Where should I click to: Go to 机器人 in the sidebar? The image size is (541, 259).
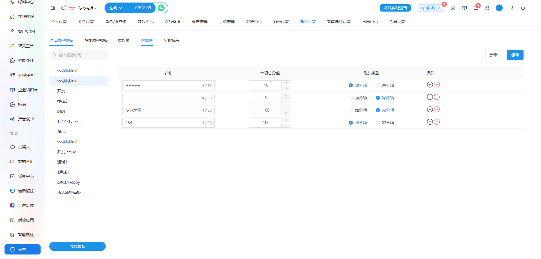click(x=23, y=147)
